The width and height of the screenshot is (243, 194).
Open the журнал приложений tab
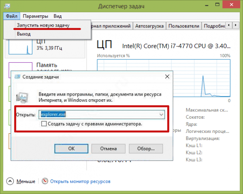pyautogui.click(x=111, y=26)
